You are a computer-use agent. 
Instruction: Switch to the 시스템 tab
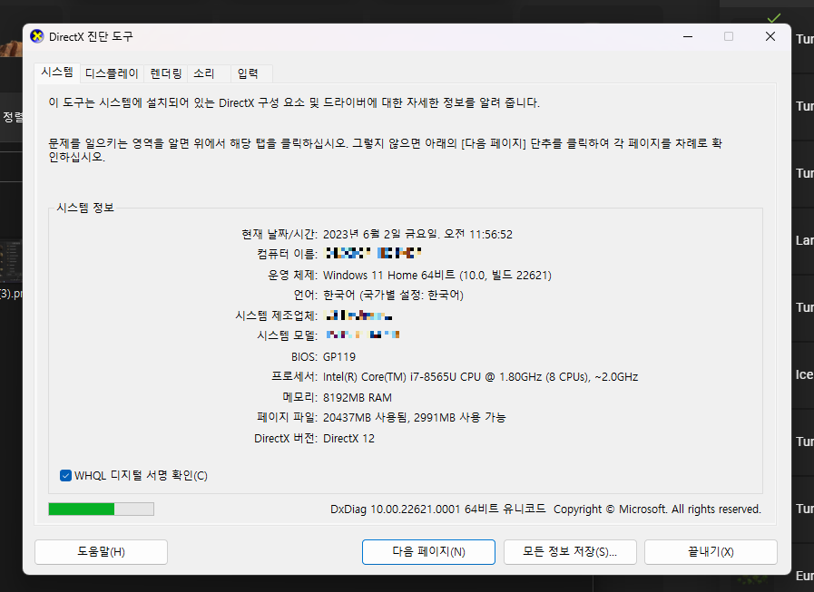(57, 73)
